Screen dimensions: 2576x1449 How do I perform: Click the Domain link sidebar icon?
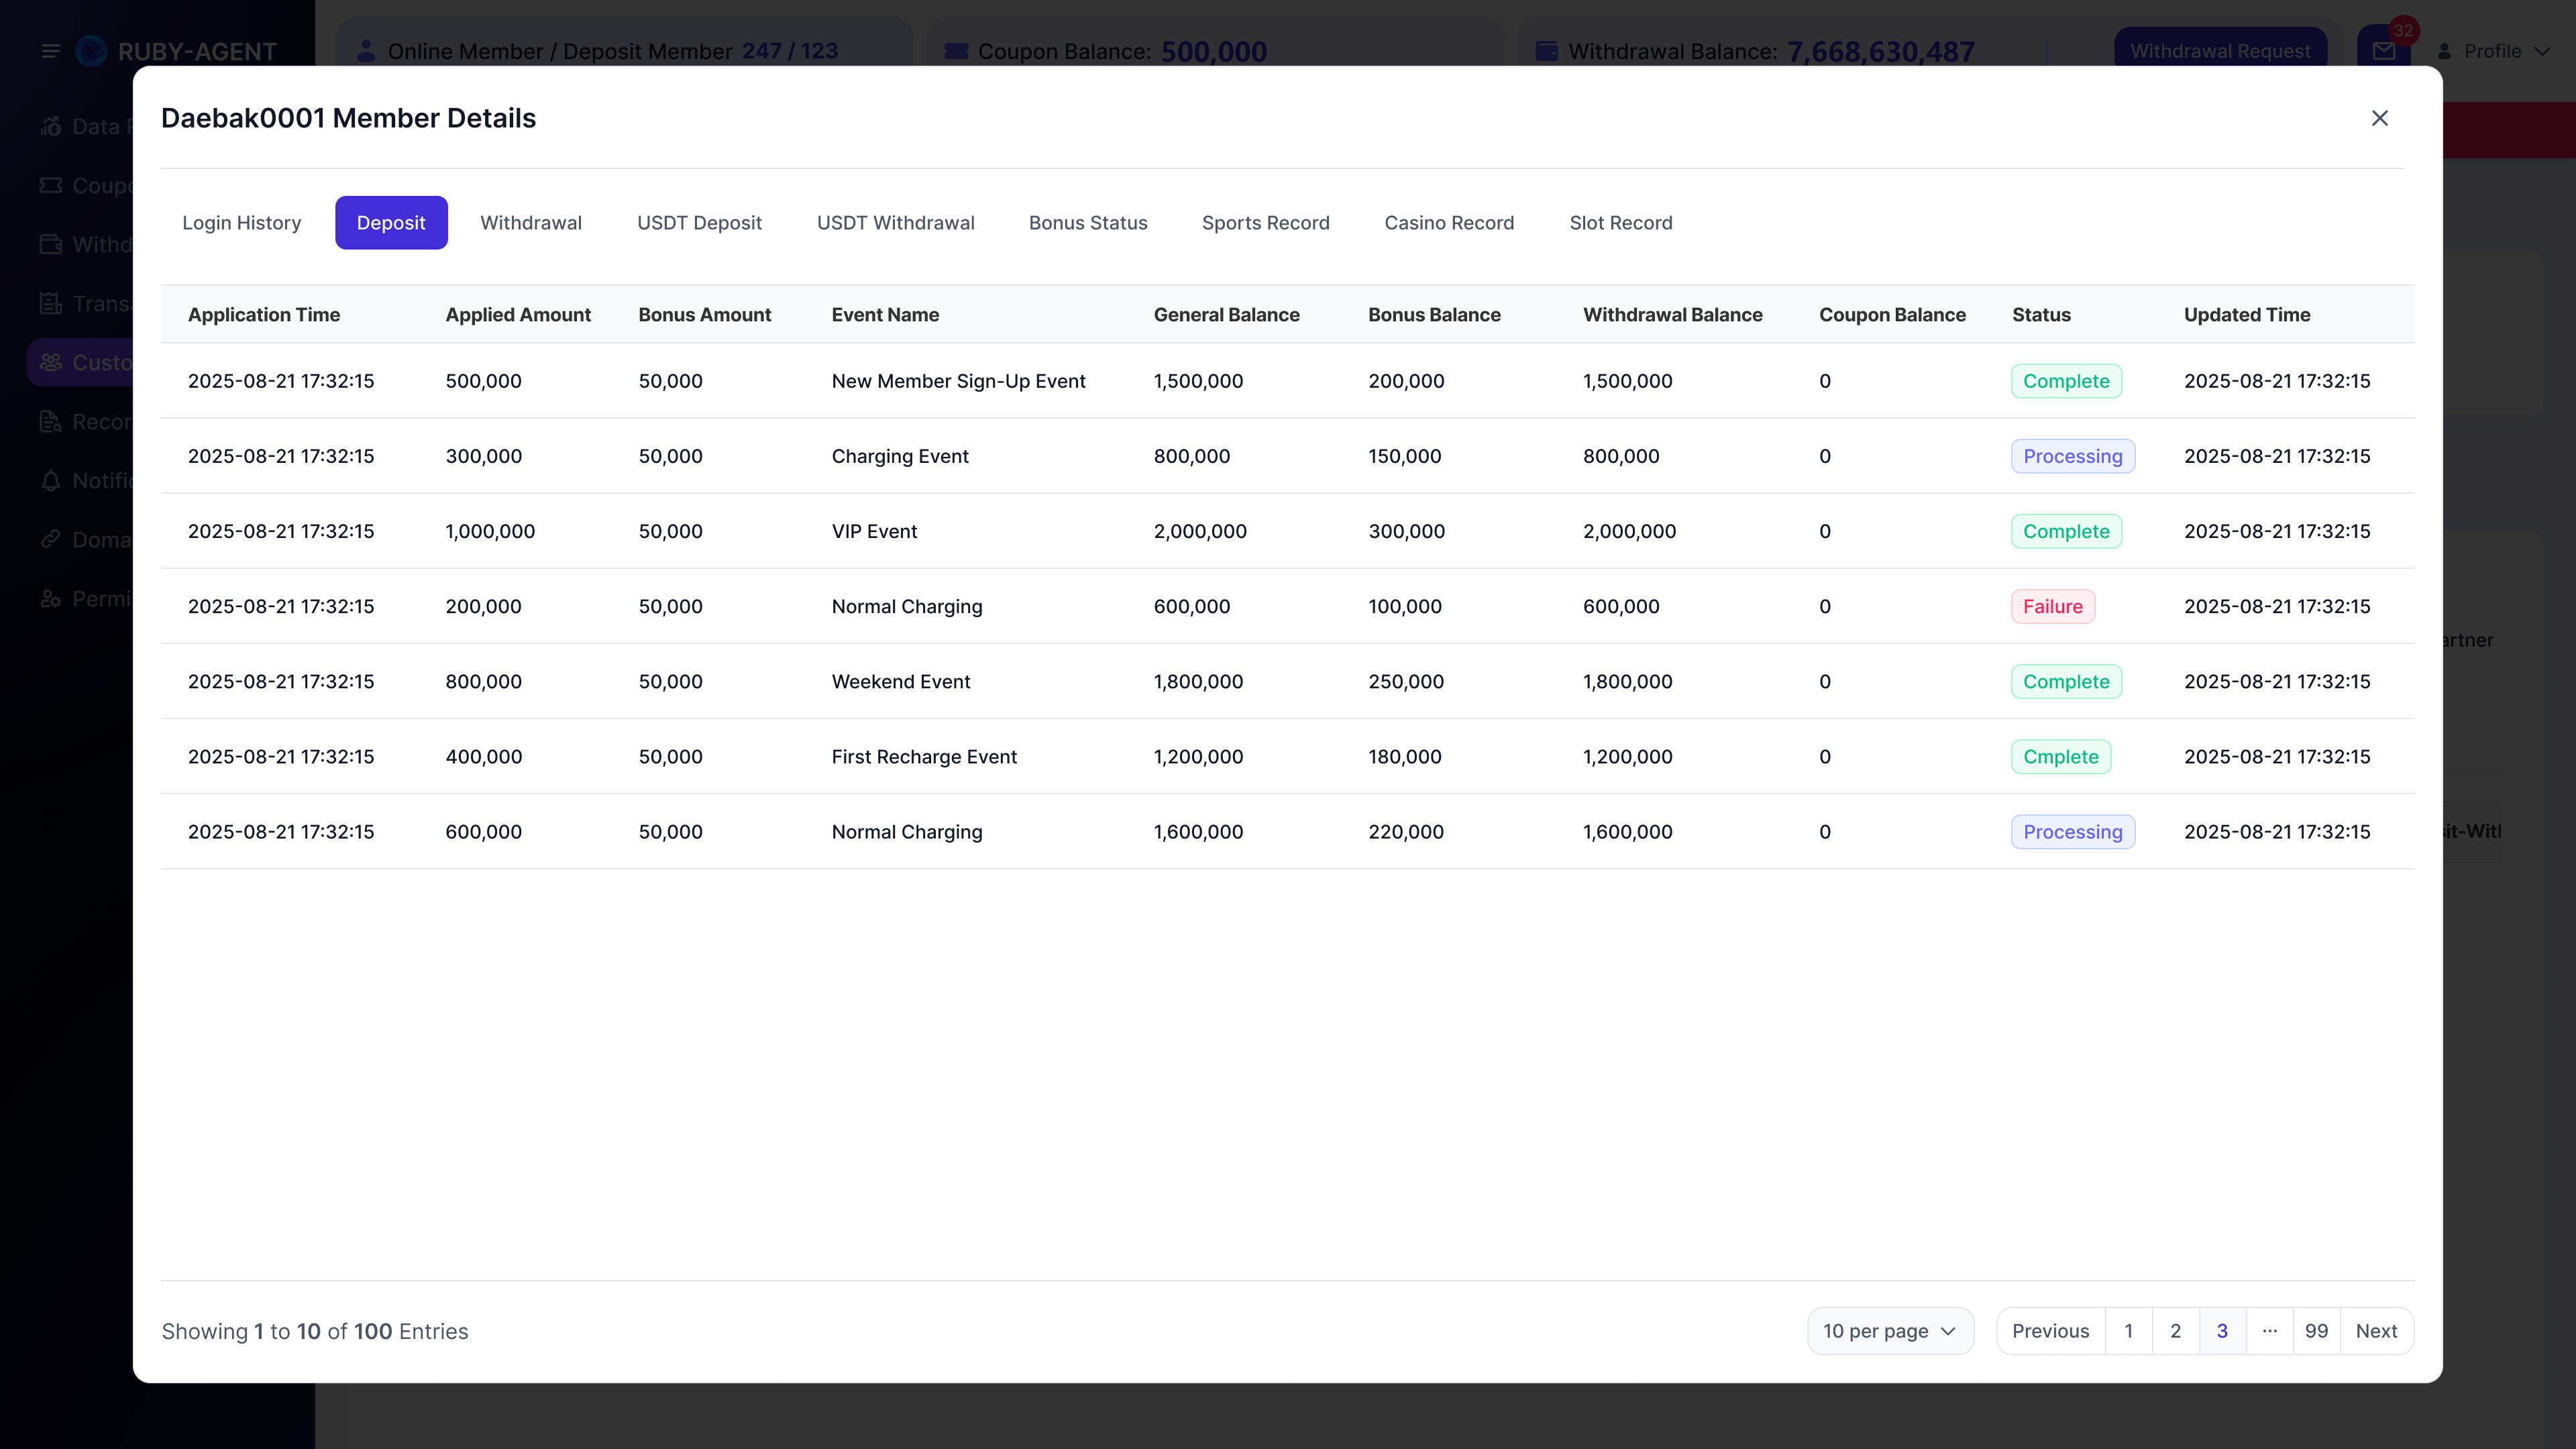coord(51,539)
